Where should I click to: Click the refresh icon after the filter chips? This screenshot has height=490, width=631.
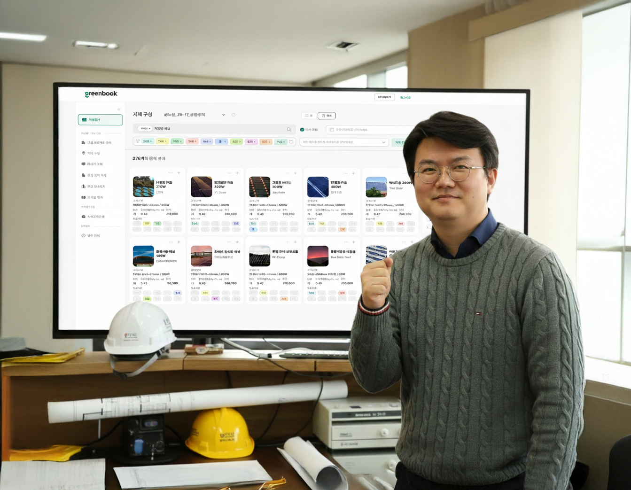click(x=291, y=141)
